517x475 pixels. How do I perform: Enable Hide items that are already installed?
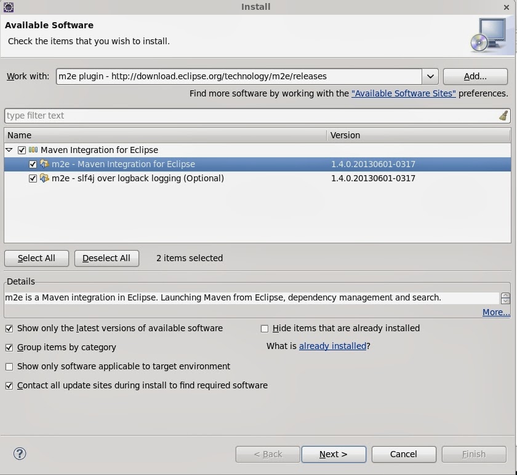pos(264,328)
